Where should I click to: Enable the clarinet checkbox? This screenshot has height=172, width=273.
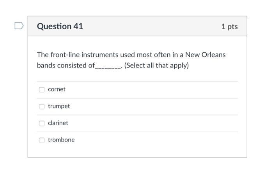pos(42,123)
